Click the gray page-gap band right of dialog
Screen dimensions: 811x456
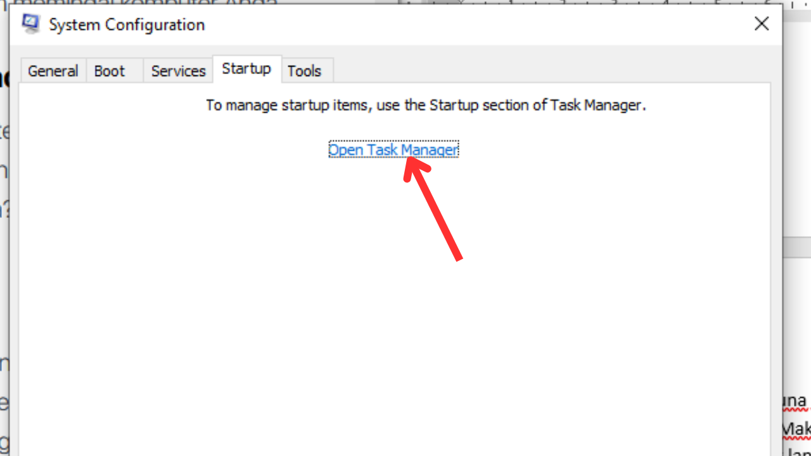coord(797,248)
